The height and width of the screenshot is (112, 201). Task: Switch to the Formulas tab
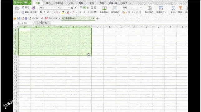(70, 3)
